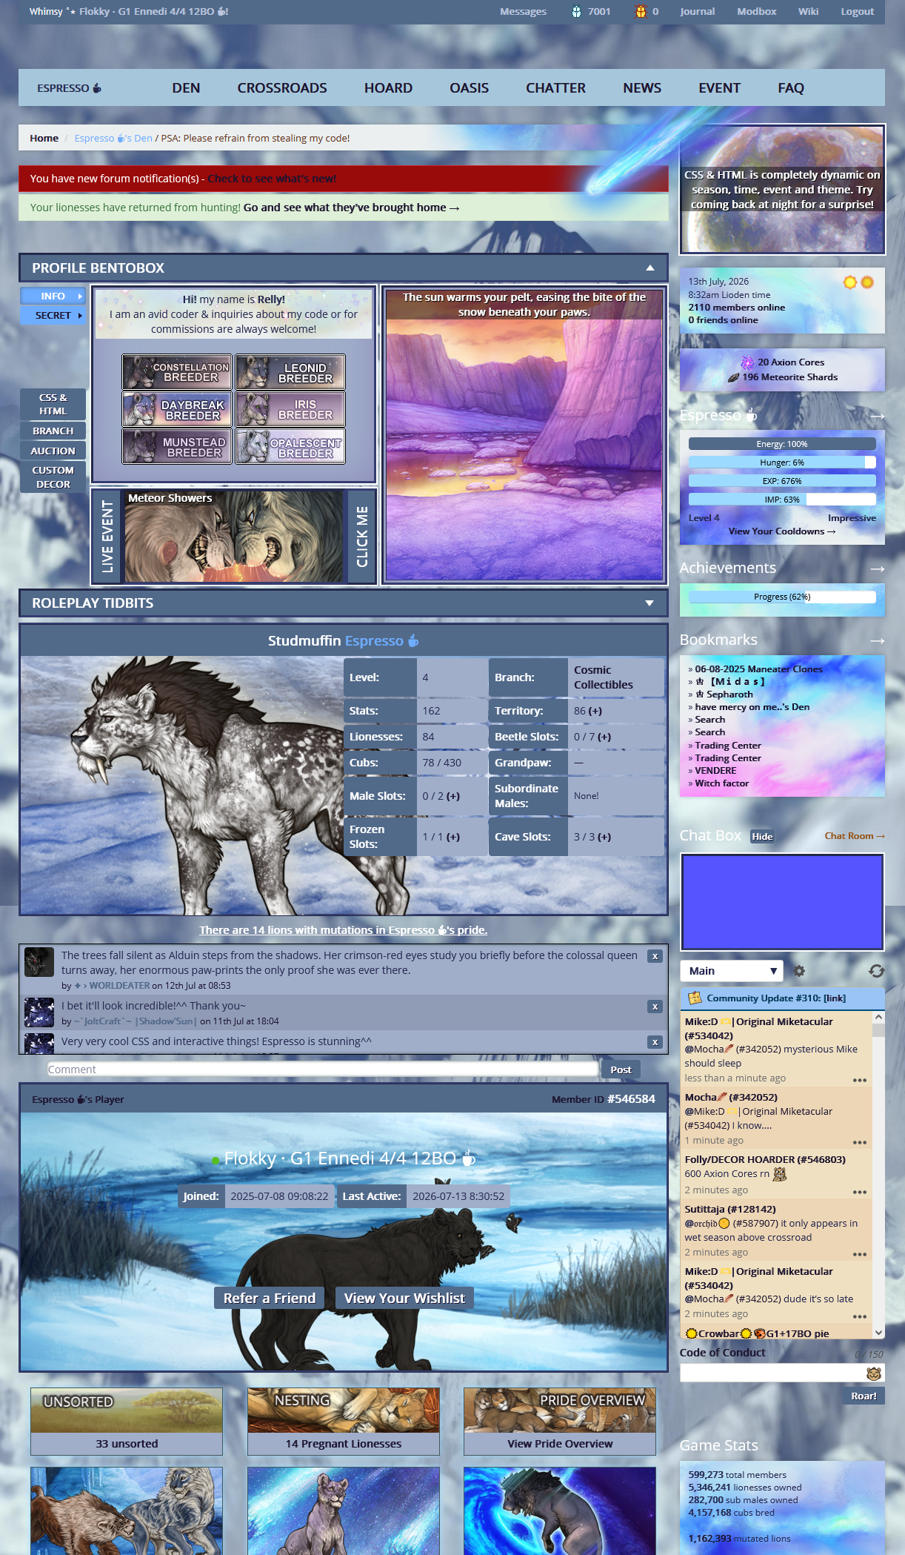The image size is (905, 1555).
Task: Open the DEN menu
Action: pos(186,87)
